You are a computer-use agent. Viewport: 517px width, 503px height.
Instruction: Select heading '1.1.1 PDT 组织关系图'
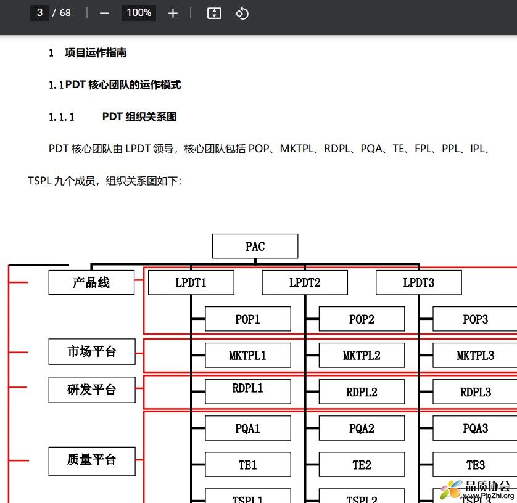[x=113, y=117]
